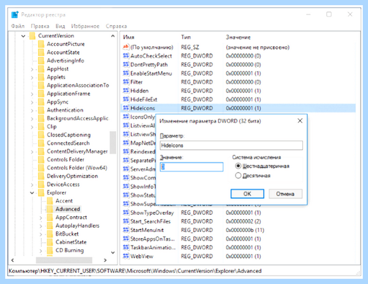Collapse the Explorer tree node
Viewport: 368px width, 284px height.
32,193
